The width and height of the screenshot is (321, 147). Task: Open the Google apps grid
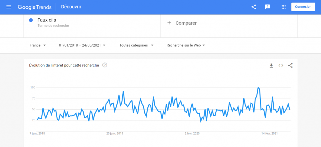pos(284,7)
